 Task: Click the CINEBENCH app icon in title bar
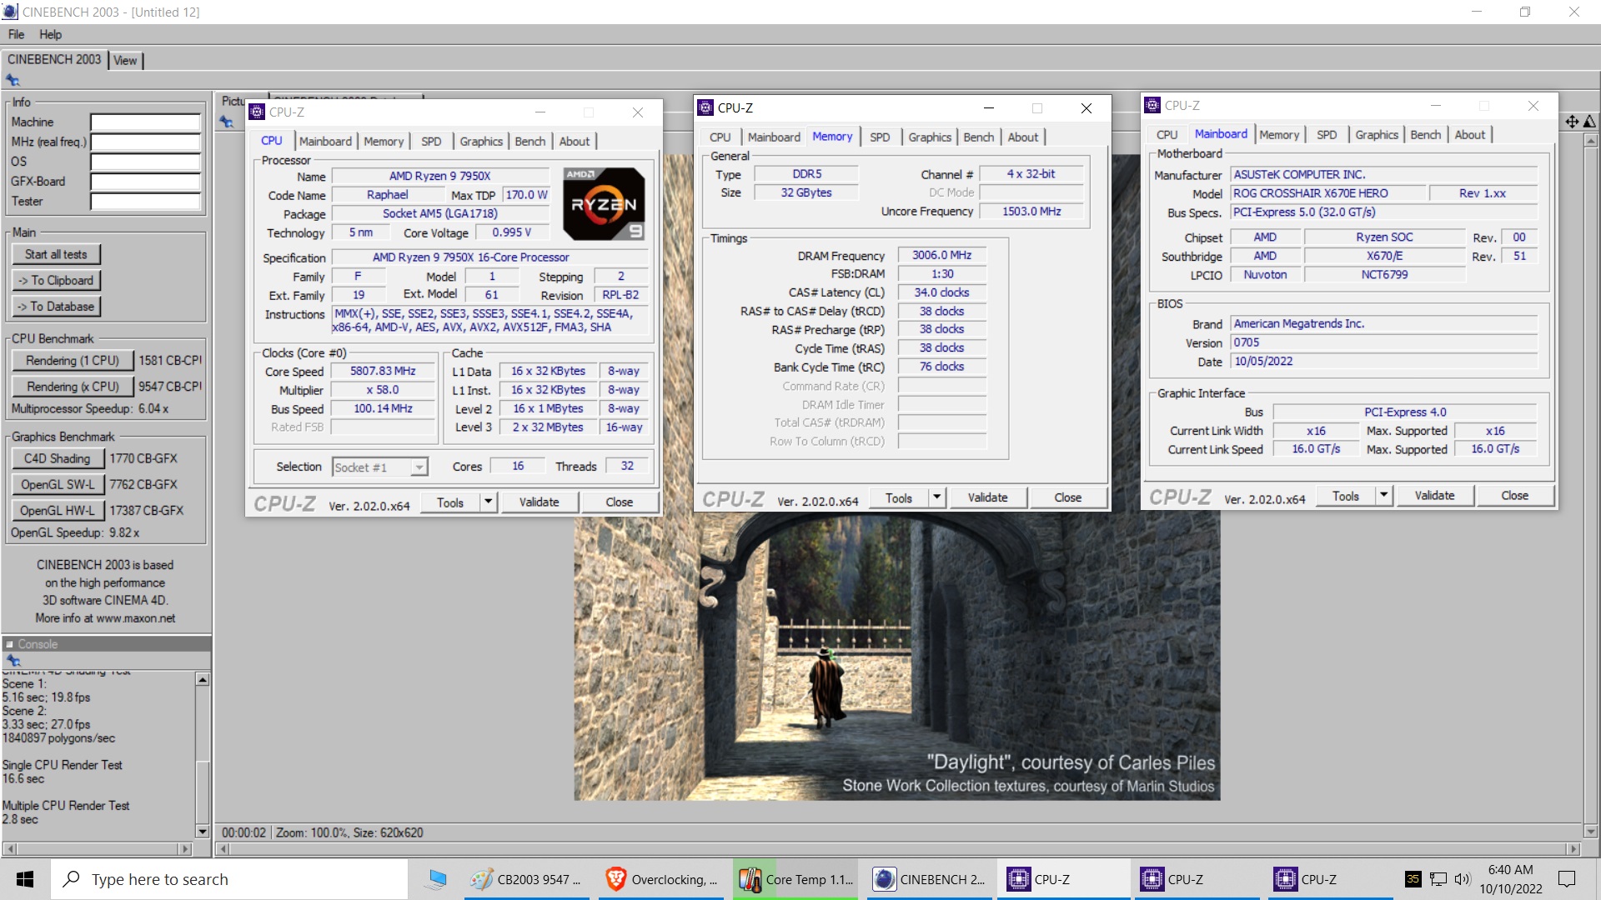10,12
